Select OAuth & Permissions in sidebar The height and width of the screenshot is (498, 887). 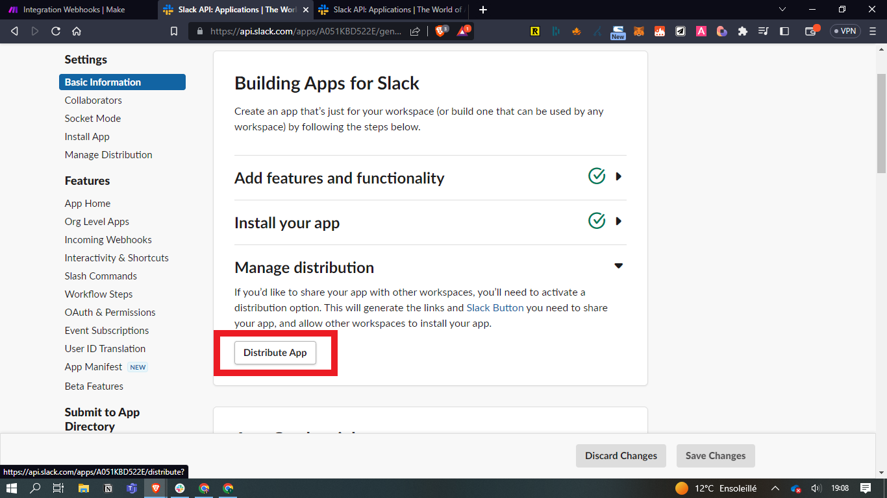[110, 313]
